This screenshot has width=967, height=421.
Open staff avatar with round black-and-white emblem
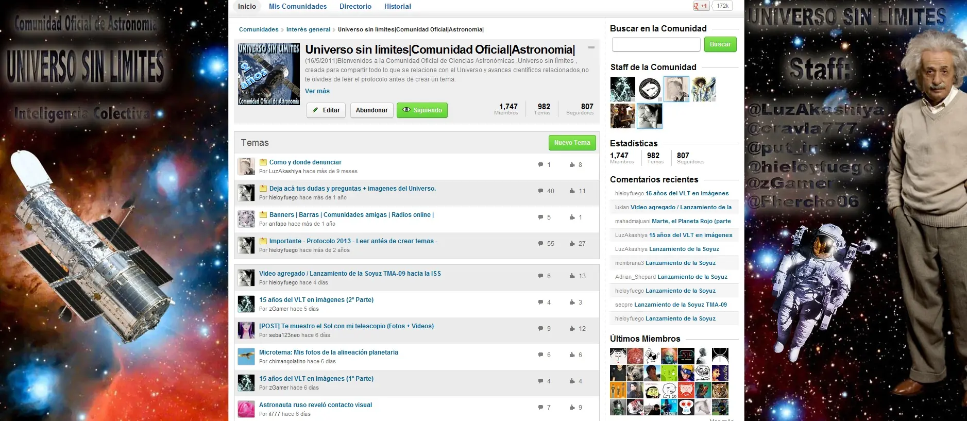pos(650,89)
